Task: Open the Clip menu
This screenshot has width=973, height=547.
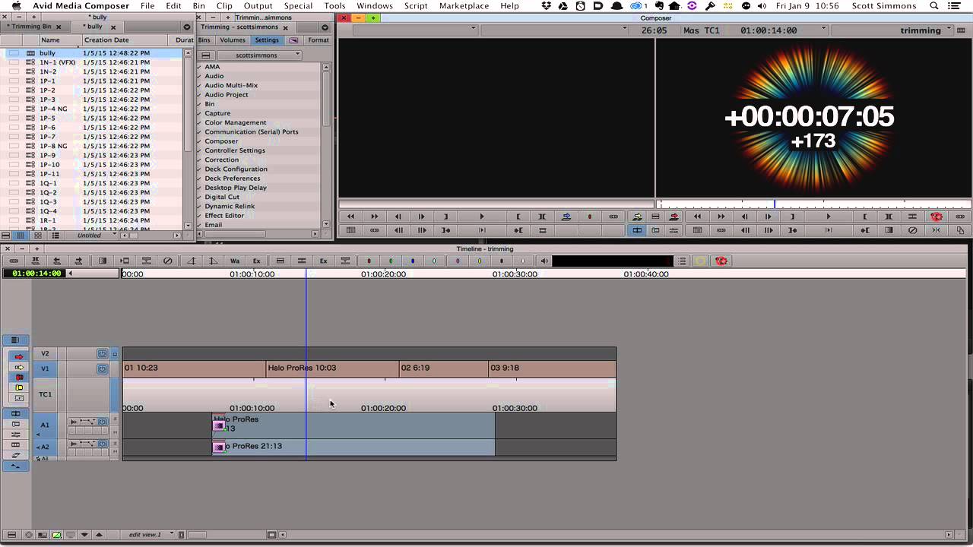Action: click(224, 6)
